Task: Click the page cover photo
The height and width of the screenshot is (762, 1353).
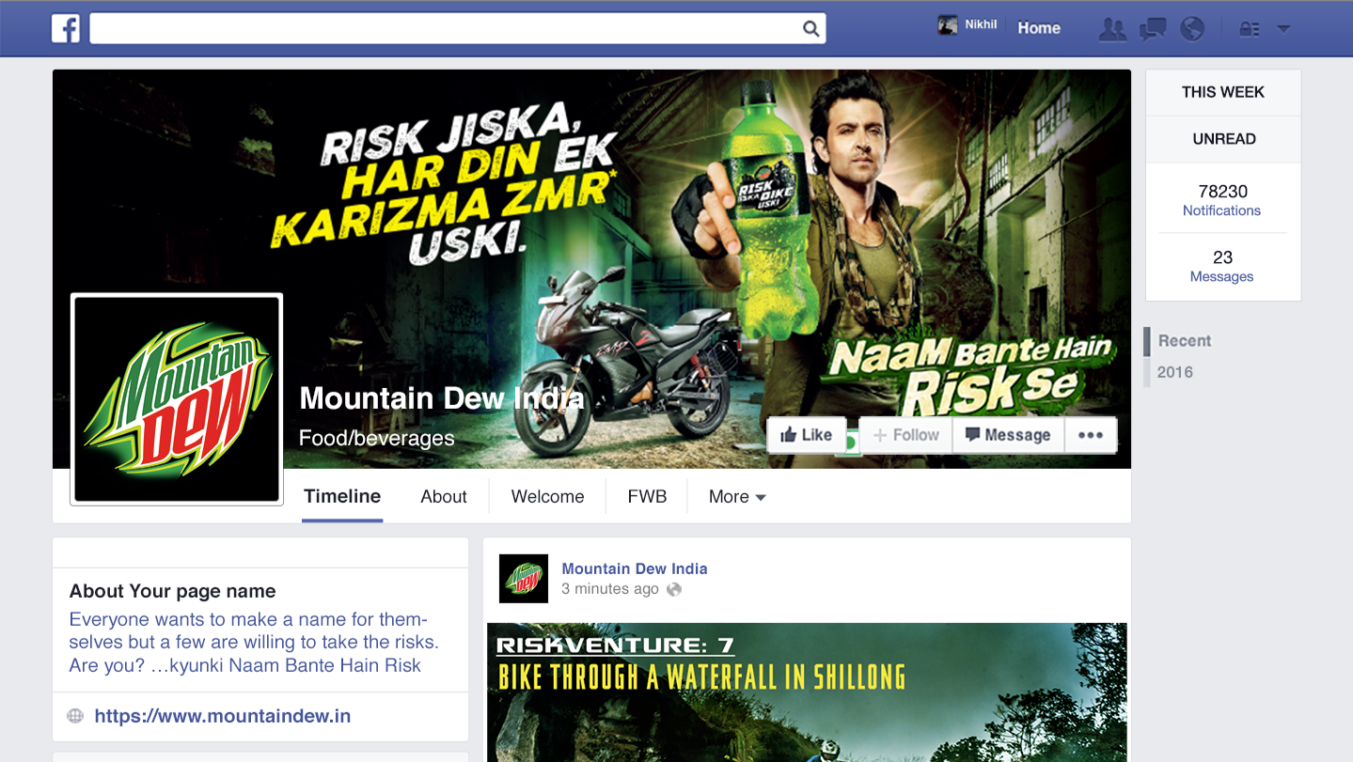Action: [591, 268]
